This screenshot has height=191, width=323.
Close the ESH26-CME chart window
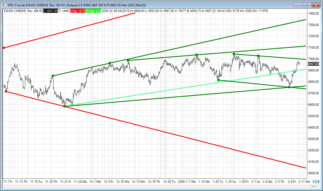point(316,5)
